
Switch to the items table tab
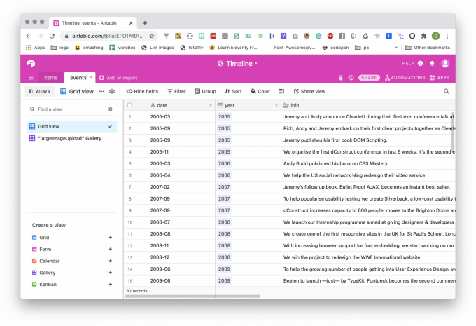pyautogui.click(x=50, y=78)
